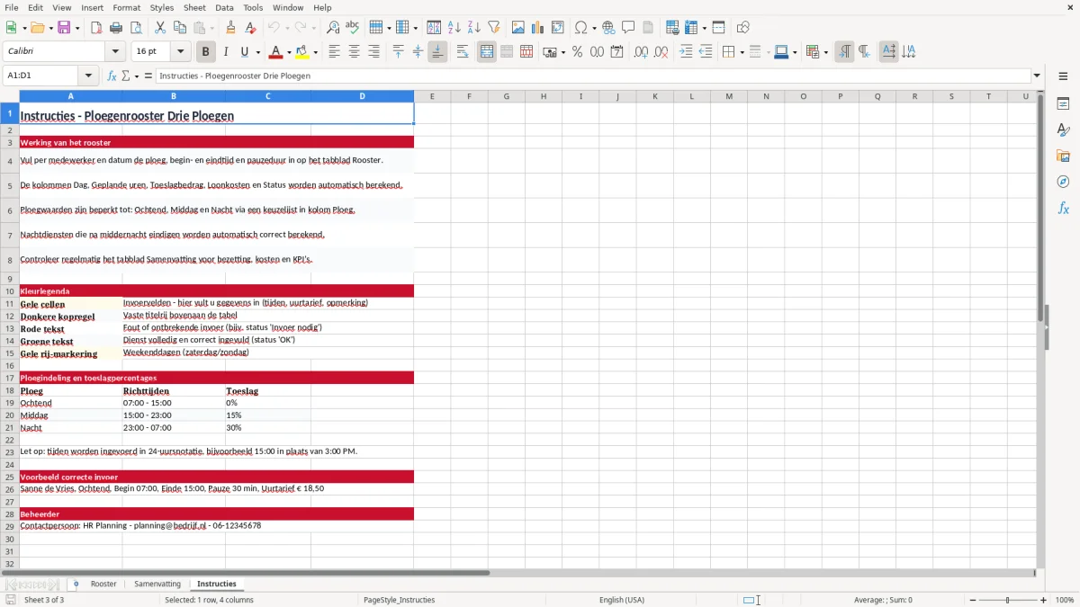The image size is (1080, 607).
Task: Click 100% zoom level
Action: click(x=1065, y=600)
